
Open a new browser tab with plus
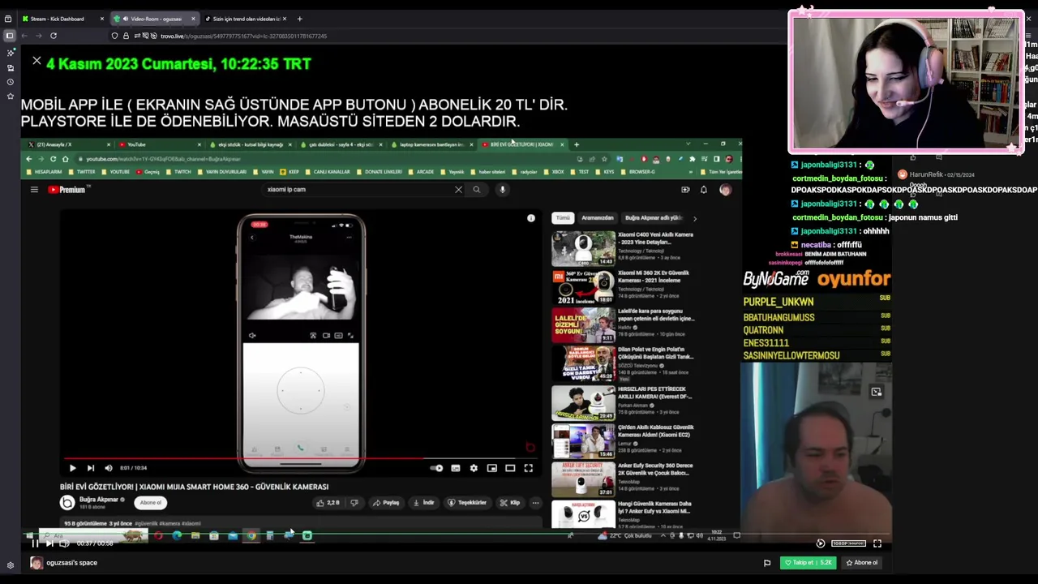[299, 19]
